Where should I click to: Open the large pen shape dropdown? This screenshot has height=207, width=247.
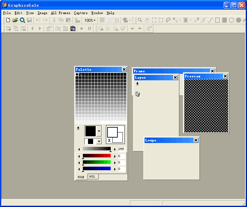(x=99, y=131)
